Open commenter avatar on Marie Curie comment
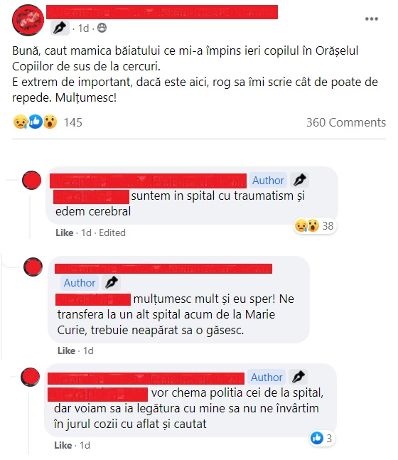The image size is (398, 460). [33, 267]
